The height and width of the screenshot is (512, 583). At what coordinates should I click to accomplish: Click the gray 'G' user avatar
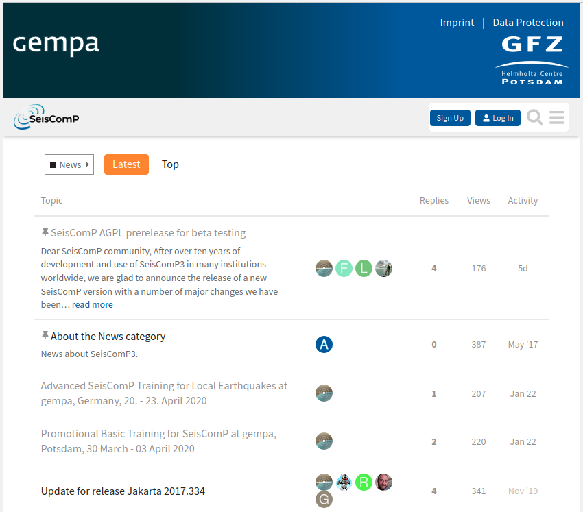click(x=324, y=500)
